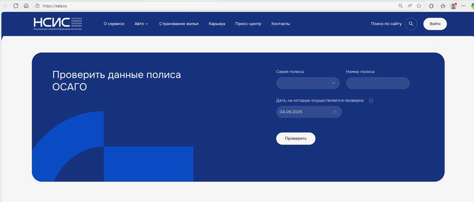The width and height of the screenshot is (474, 202).
Task: Open browser profile avatar
Action: pyautogui.click(x=454, y=6)
